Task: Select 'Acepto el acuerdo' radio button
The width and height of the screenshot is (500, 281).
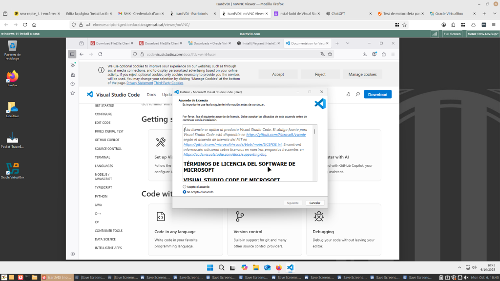Action: [184, 187]
